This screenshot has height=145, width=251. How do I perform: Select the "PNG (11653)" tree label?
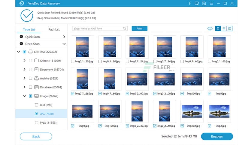tap(48, 123)
